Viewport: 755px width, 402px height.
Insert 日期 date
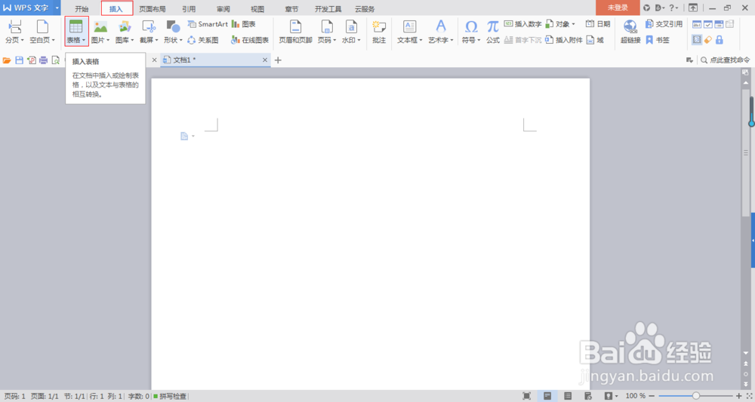[x=598, y=24]
